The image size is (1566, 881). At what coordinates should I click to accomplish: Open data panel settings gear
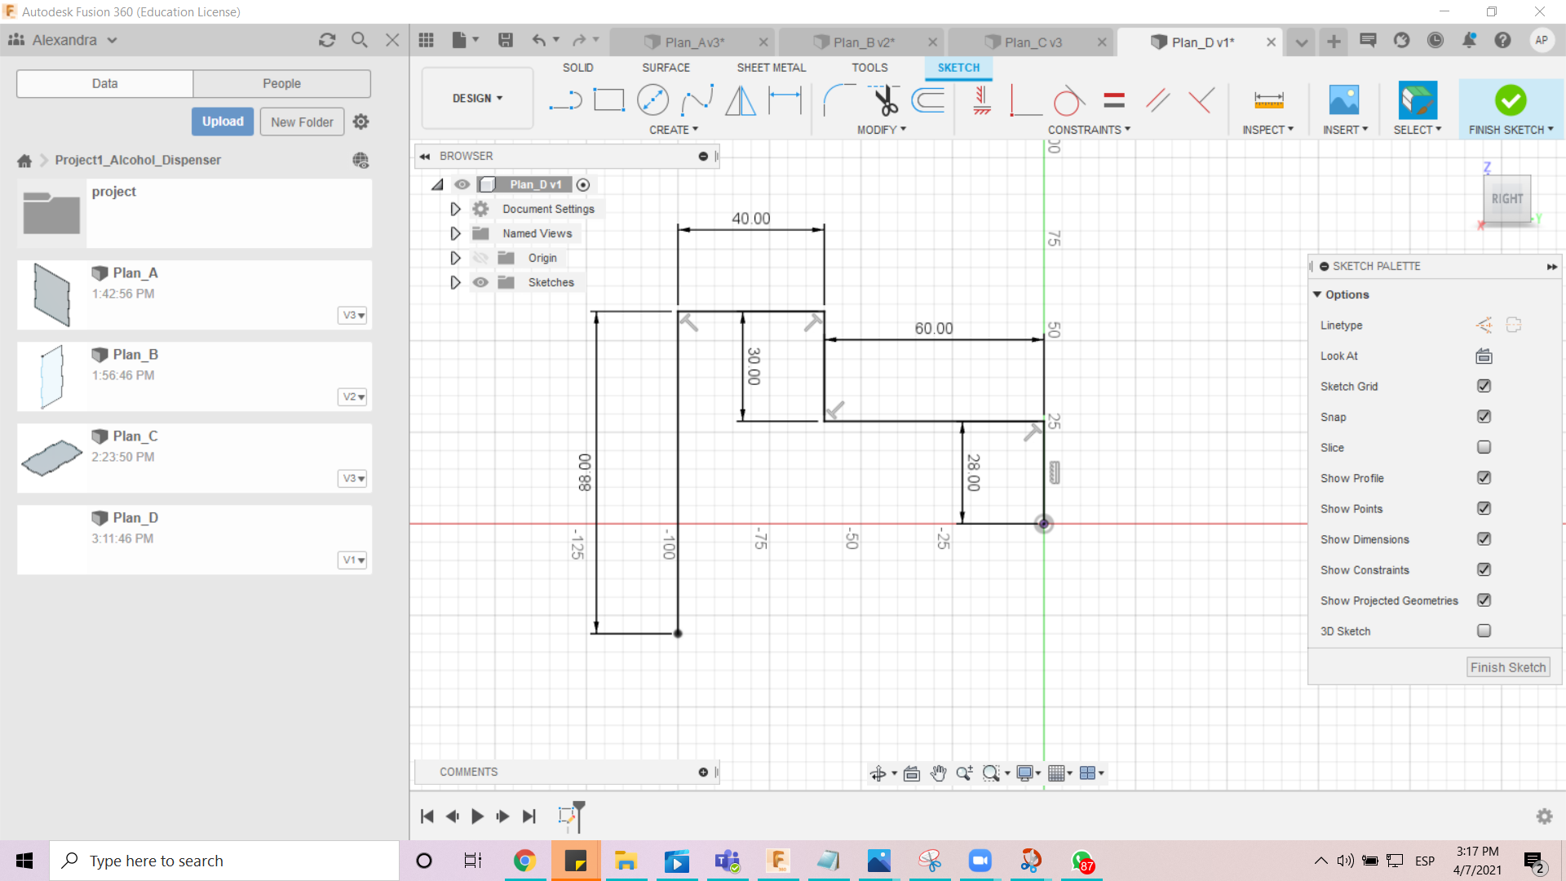[x=361, y=122]
